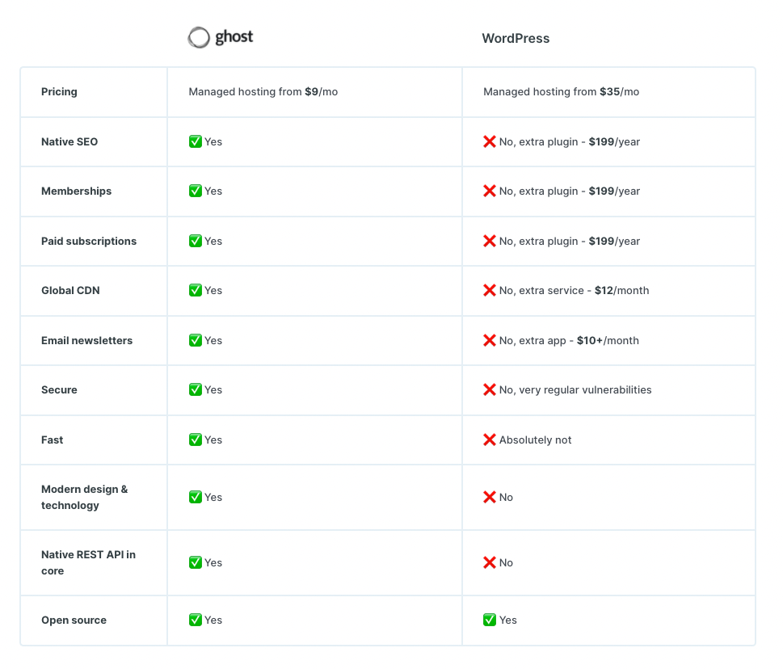Select the green checkmark beside Native SEO for Ghost
The height and width of the screenshot is (669, 783).
pyautogui.click(x=195, y=141)
